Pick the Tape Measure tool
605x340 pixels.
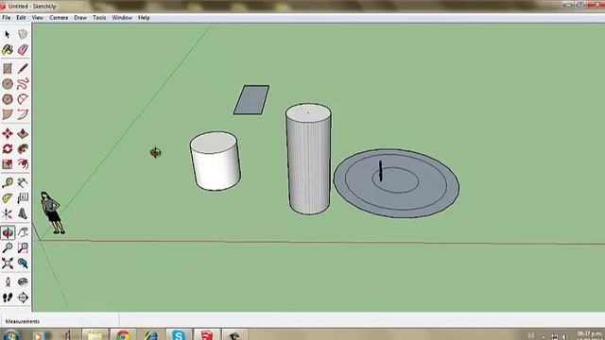pyautogui.click(x=8, y=182)
